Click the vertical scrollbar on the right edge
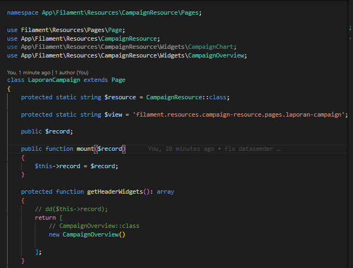Screen dimensions: 353x268 click(x=350, y=134)
